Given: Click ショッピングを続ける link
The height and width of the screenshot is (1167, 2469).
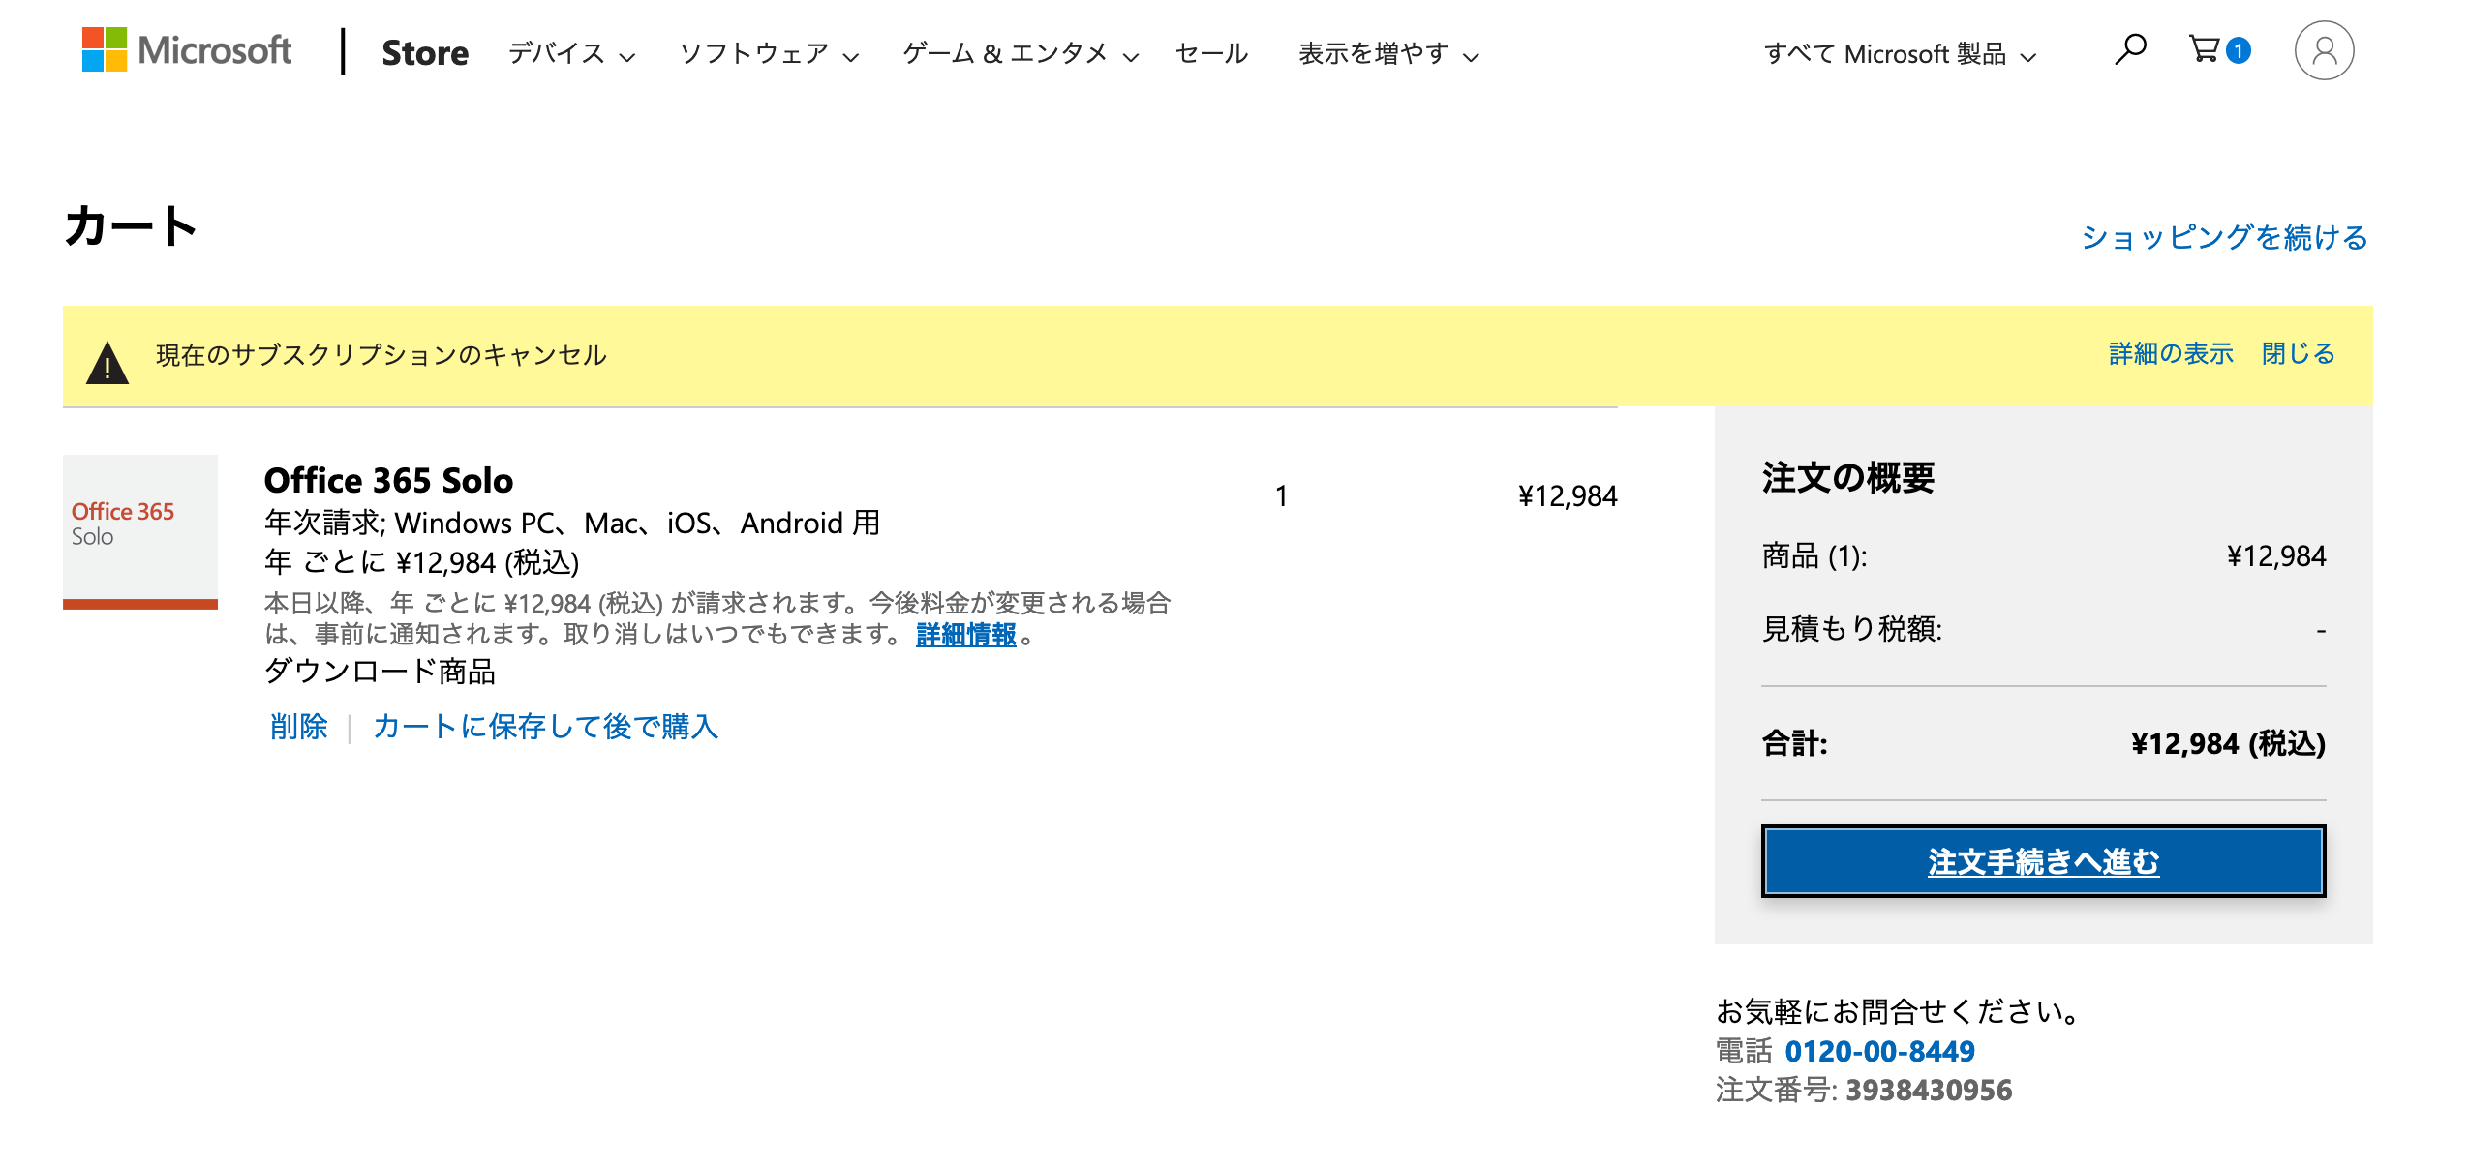Looking at the screenshot, I should (2224, 237).
